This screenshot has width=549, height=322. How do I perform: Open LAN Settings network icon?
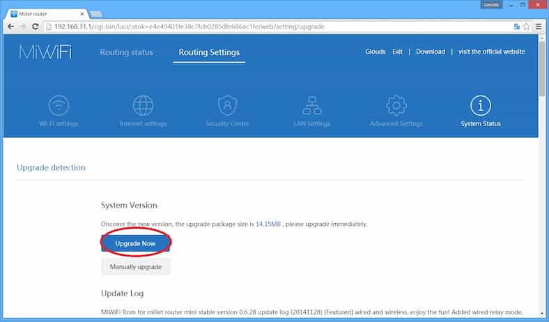pos(311,106)
